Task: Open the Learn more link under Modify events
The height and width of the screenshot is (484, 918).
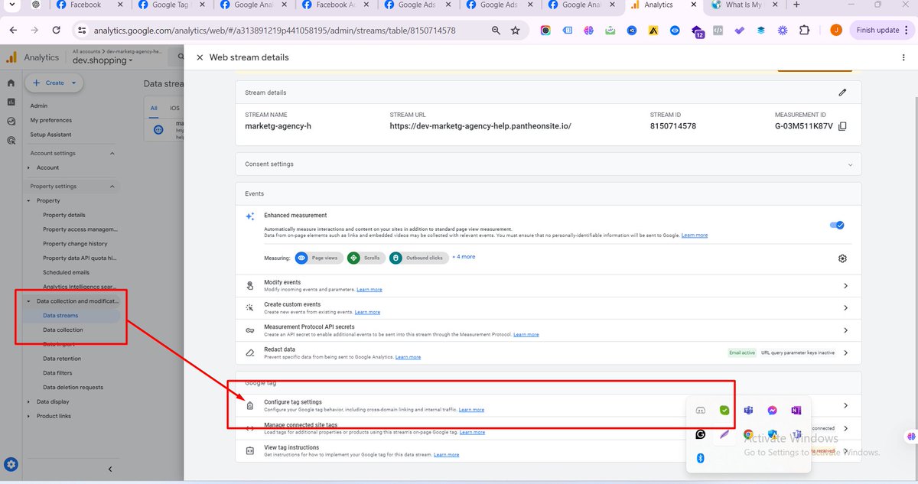Action: (369, 290)
